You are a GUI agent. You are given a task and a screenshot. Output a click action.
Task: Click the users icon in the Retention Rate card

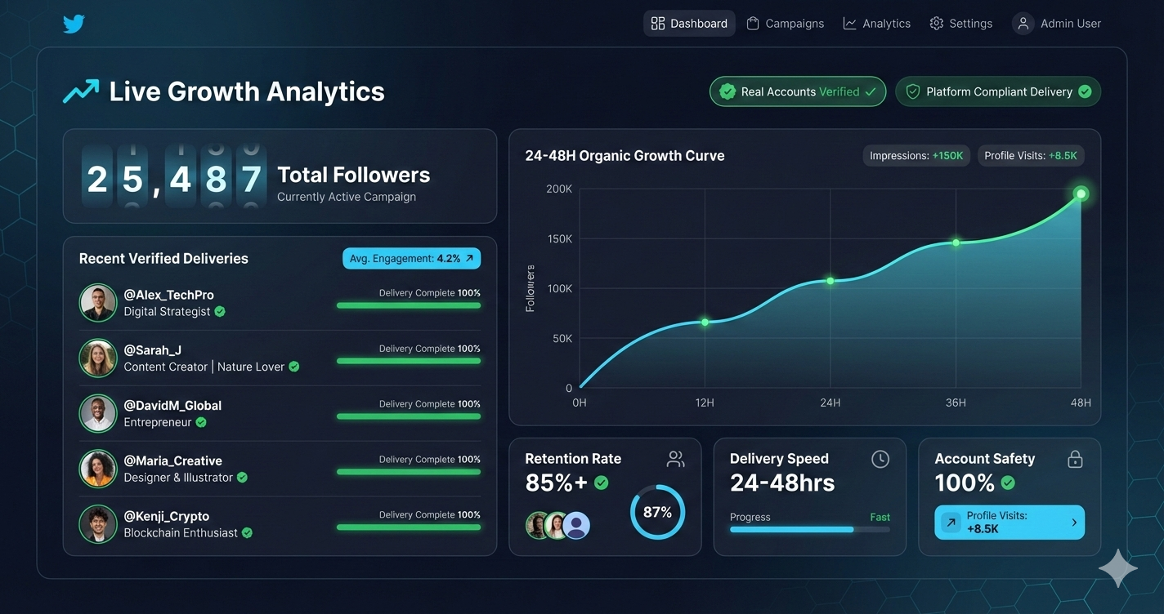click(x=676, y=459)
